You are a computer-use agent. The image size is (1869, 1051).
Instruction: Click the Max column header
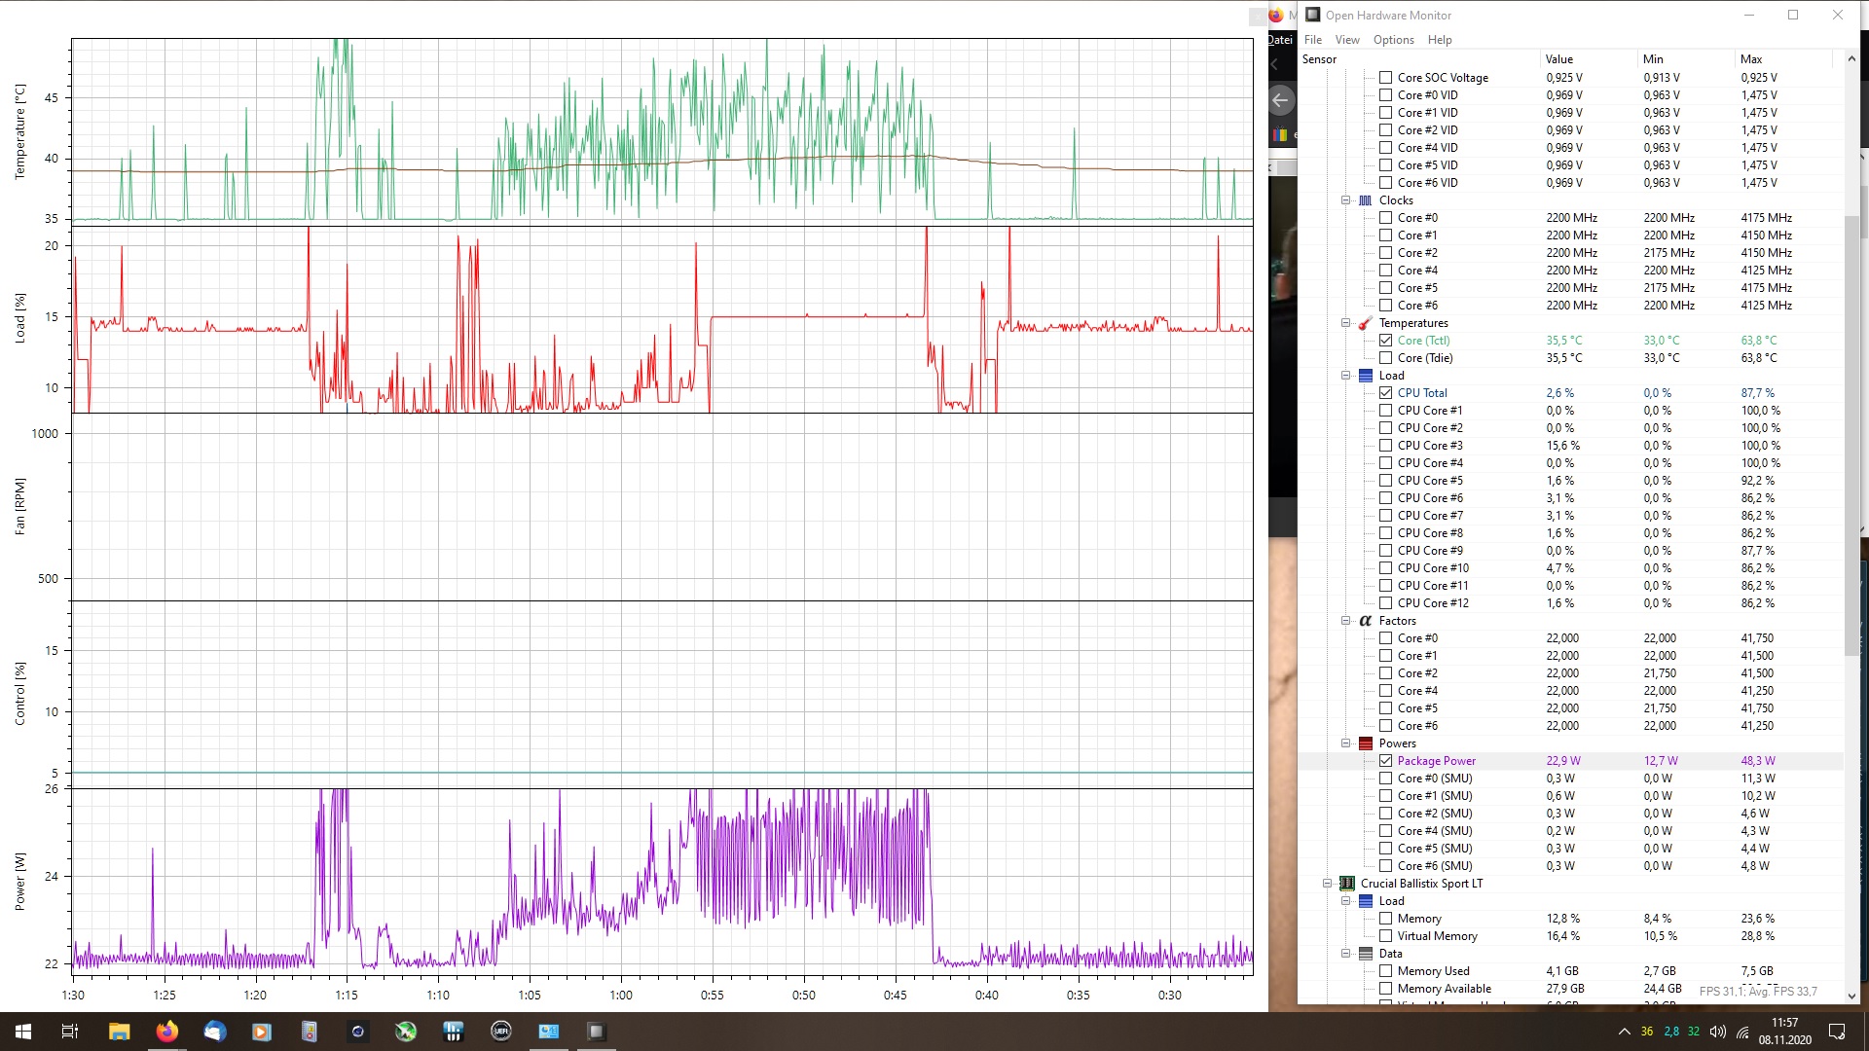(x=1750, y=59)
